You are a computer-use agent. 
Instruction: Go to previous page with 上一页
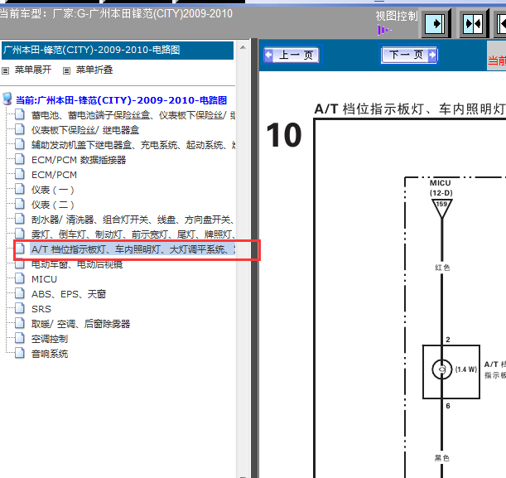292,55
